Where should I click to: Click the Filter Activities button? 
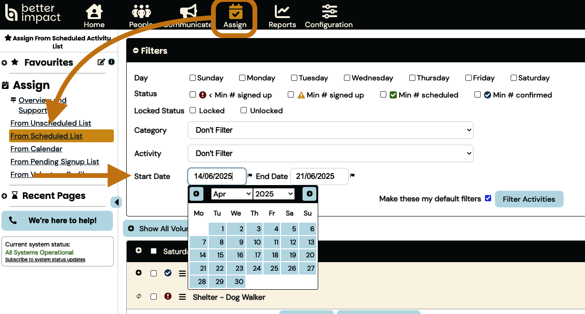pyautogui.click(x=529, y=199)
